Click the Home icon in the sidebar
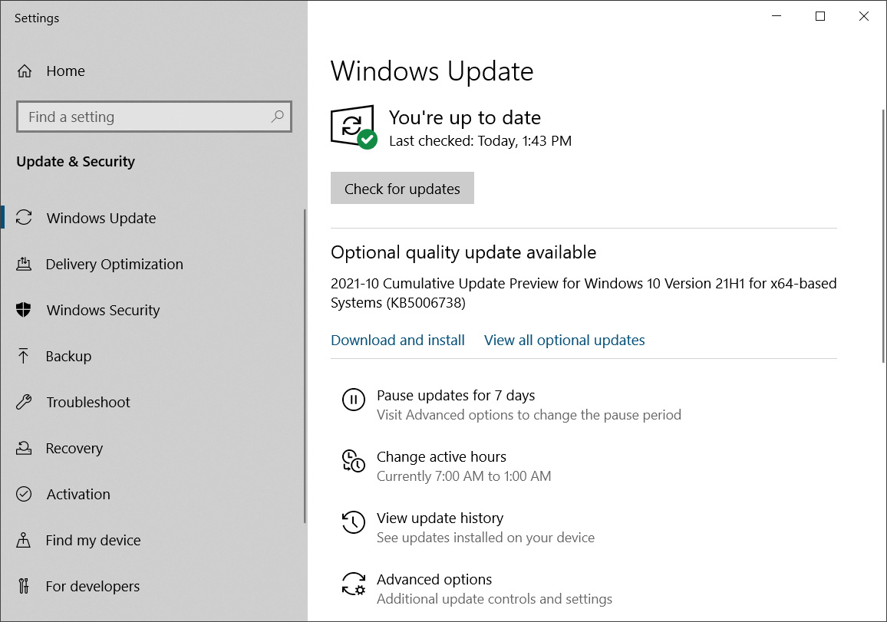 click(25, 71)
